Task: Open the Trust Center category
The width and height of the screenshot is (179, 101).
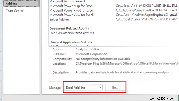Action: [15, 11]
